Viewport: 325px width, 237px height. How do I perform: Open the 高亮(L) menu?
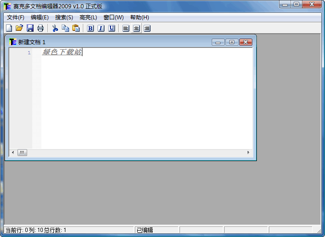coord(88,17)
